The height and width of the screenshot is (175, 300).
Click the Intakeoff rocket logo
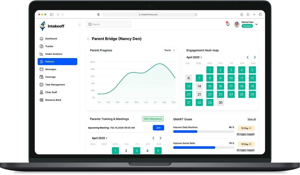(43, 26)
